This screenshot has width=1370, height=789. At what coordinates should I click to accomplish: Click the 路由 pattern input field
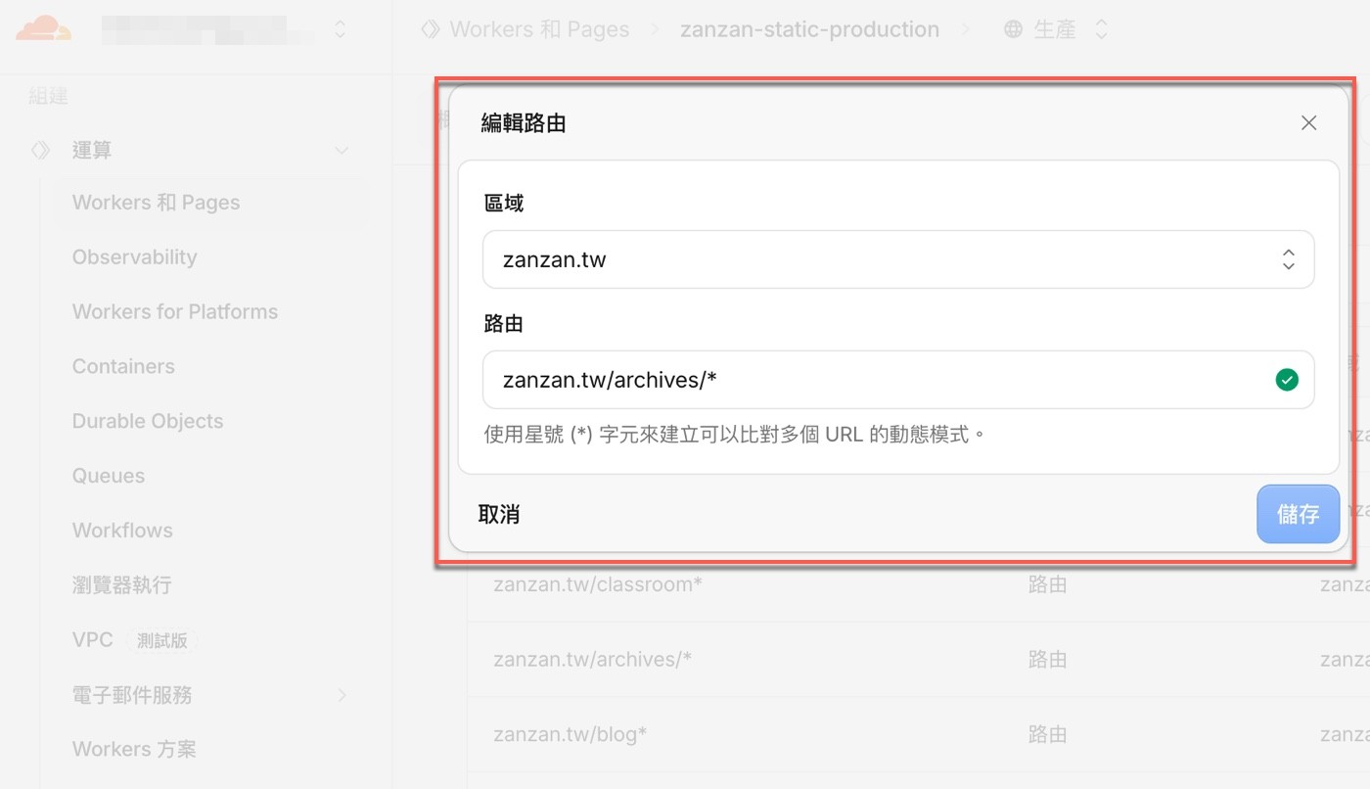tap(898, 380)
